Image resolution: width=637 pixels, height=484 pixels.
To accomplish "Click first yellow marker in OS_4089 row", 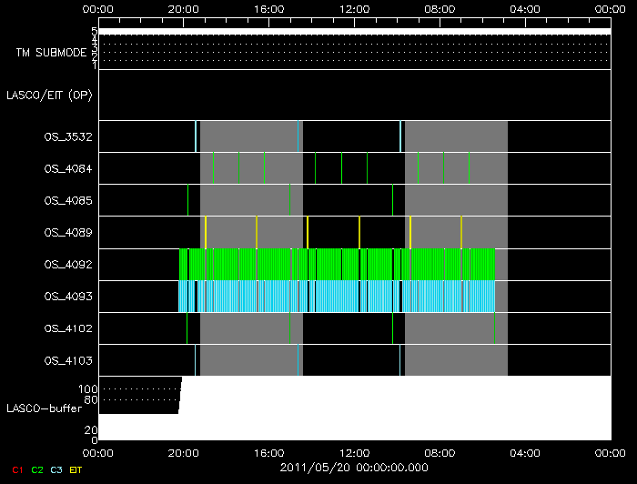I will coord(206,232).
